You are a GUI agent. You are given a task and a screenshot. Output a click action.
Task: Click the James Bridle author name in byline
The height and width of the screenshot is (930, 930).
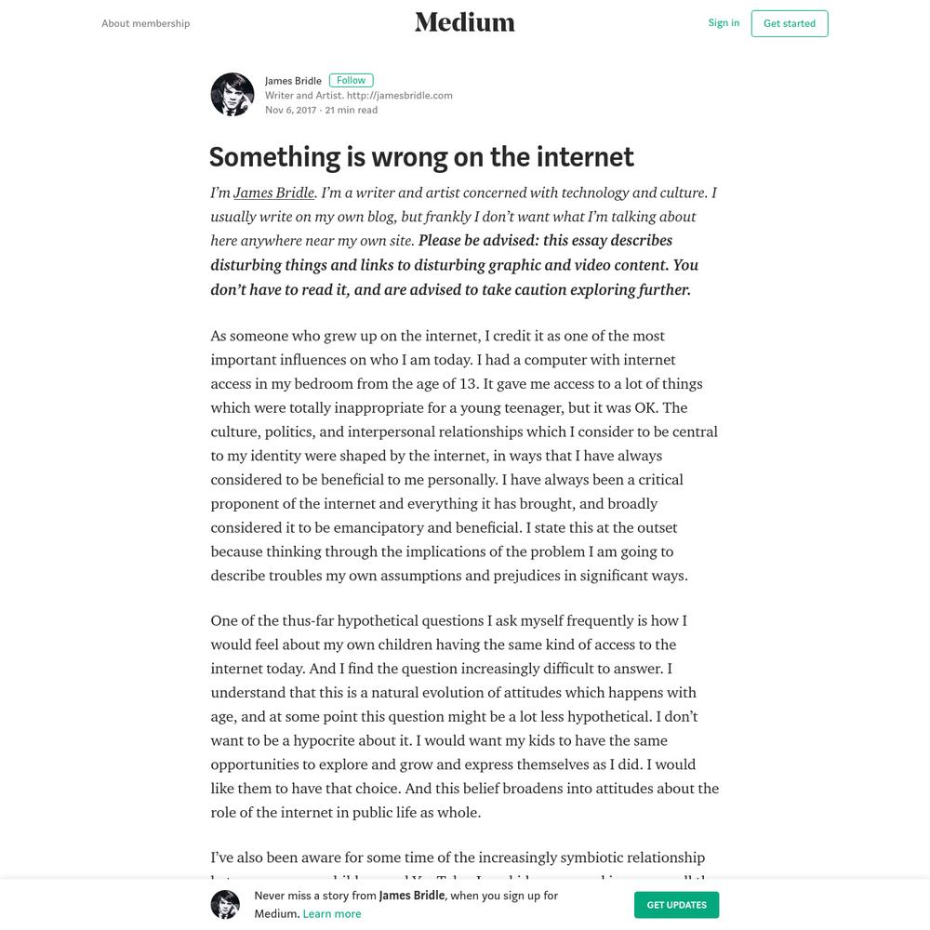293,81
